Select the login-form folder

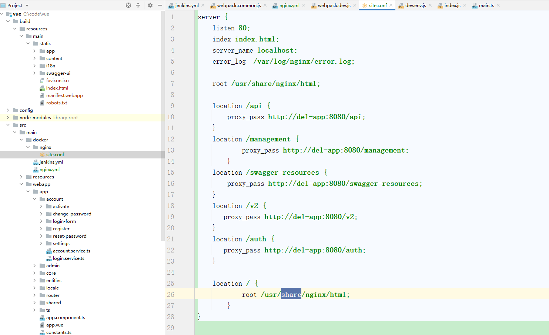point(64,221)
